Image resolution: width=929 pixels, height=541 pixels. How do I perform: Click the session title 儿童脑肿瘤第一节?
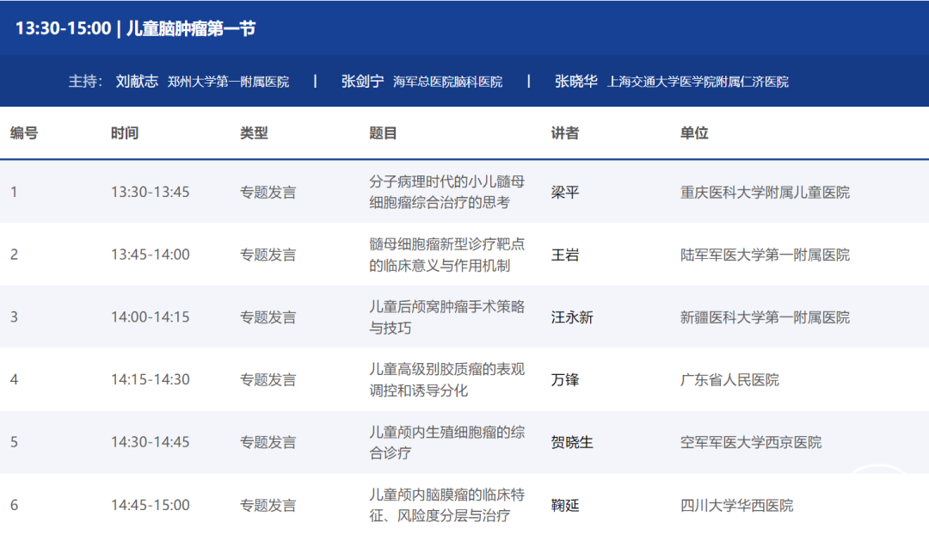tap(191, 28)
